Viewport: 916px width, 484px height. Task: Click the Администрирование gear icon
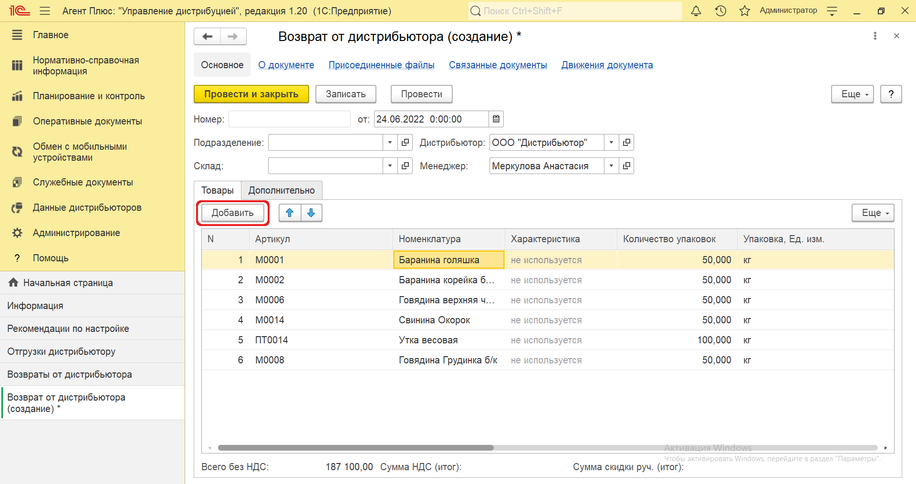17,233
